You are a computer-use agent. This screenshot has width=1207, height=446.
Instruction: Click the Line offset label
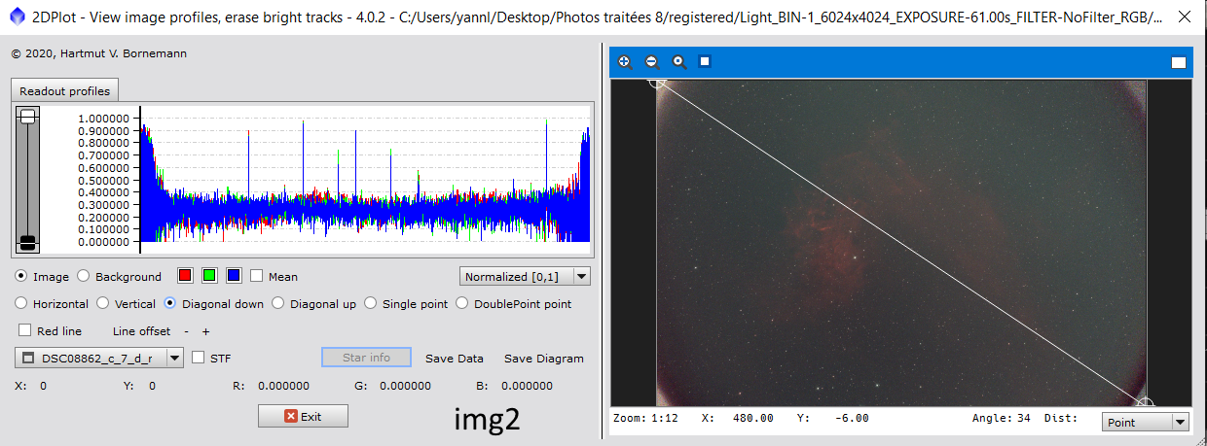[x=141, y=331]
